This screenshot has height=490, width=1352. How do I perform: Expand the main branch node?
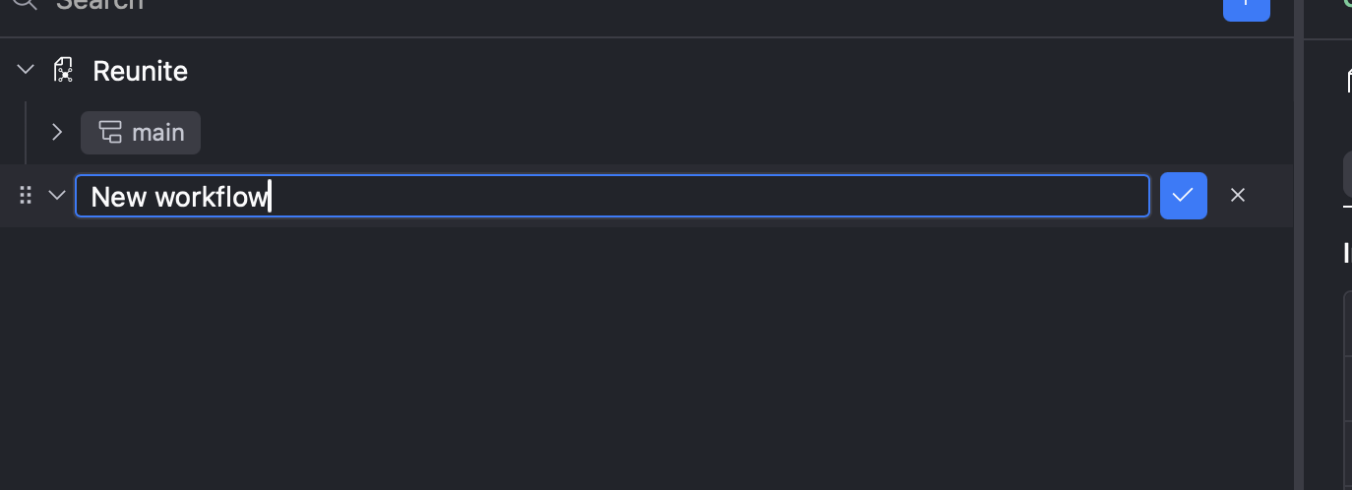57,132
